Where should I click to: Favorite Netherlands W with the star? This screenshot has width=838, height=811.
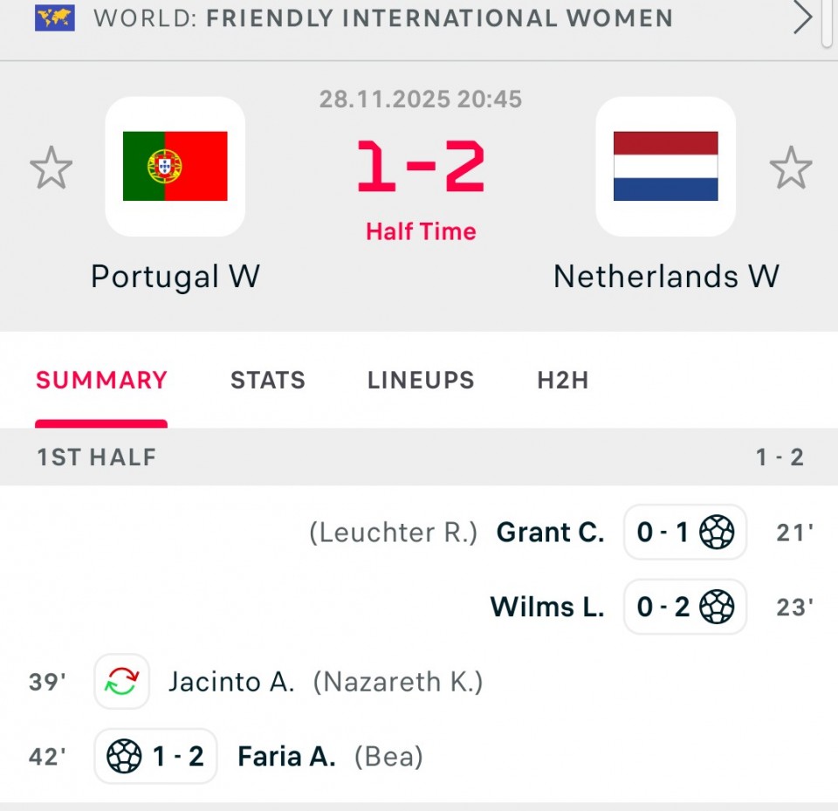790,168
